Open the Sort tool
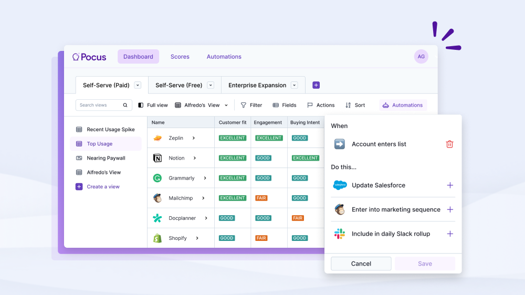Viewport: 525px width, 295px height. pos(355,105)
